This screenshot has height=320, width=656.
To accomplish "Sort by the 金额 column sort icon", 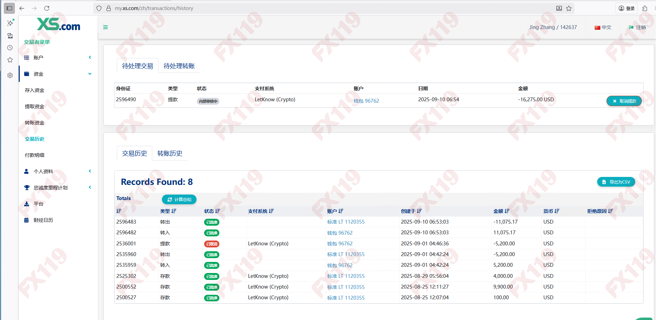I will coord(507,211).
